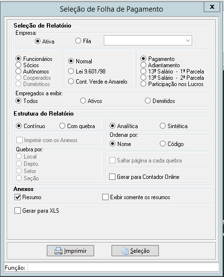The image size is (224, 277).
Task: Close the Seleção de Folha de Pagamento window
Action: click(212, 7)
